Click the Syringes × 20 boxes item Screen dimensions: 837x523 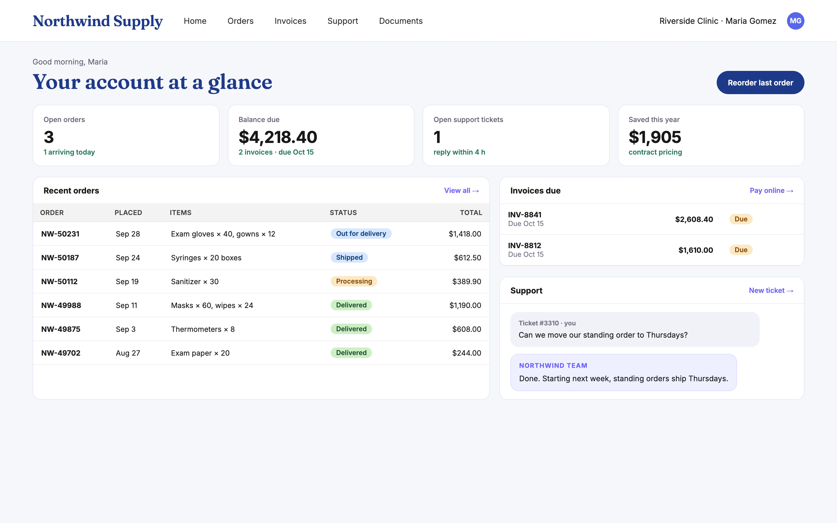point(206,258)
